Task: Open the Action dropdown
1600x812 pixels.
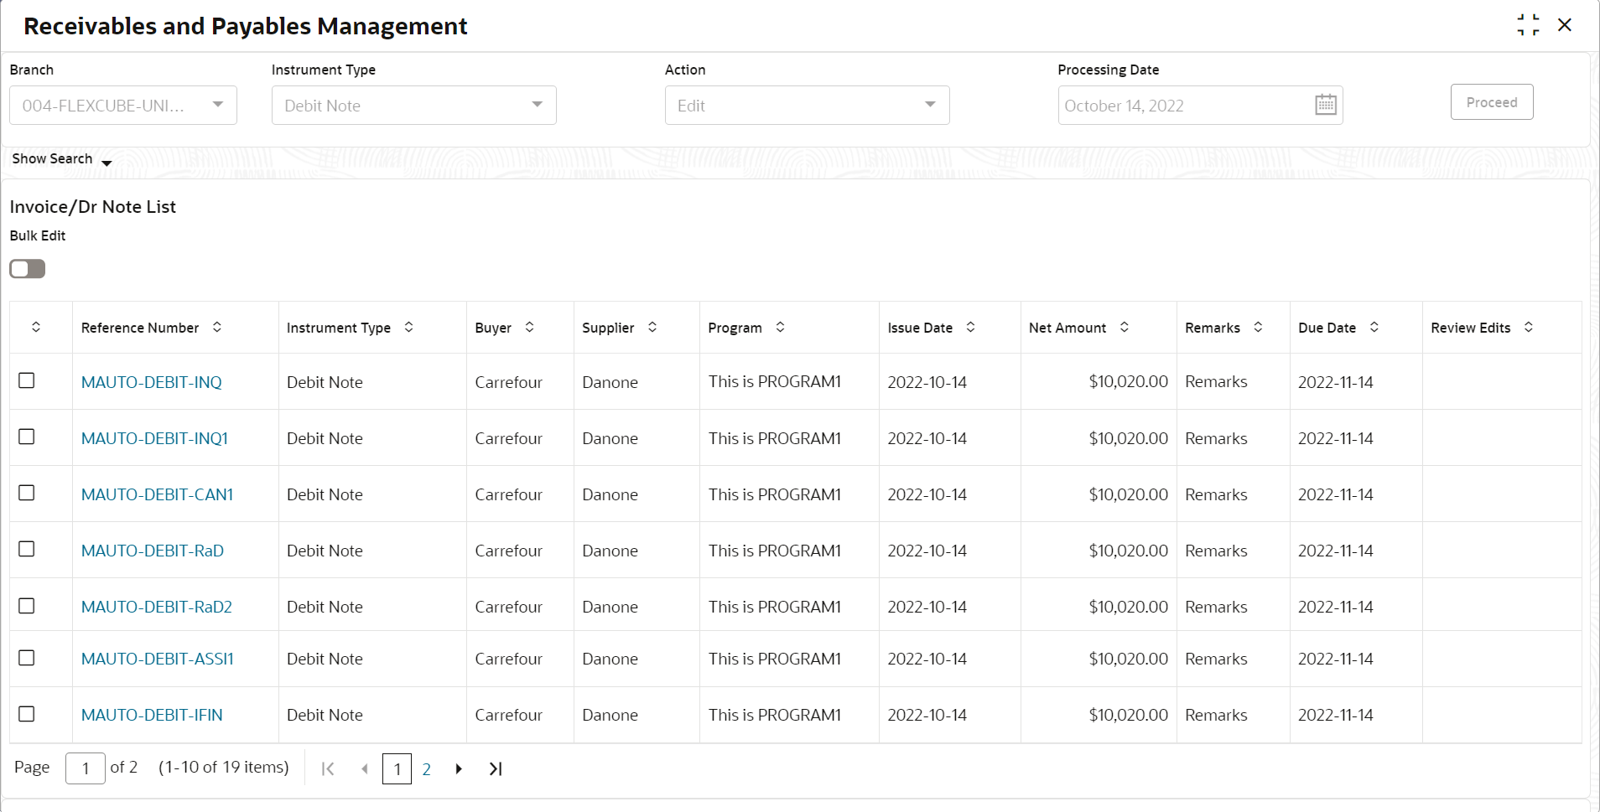Action: pos(808,105)
